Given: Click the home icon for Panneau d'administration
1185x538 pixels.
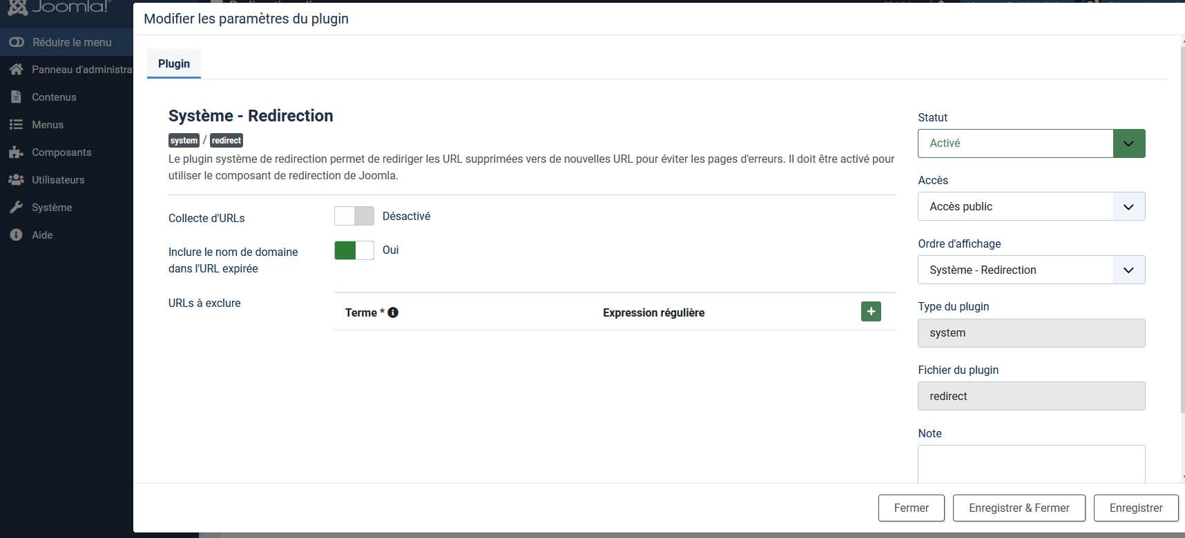Looking at the screenshot, I should click(x=17, y=70).
